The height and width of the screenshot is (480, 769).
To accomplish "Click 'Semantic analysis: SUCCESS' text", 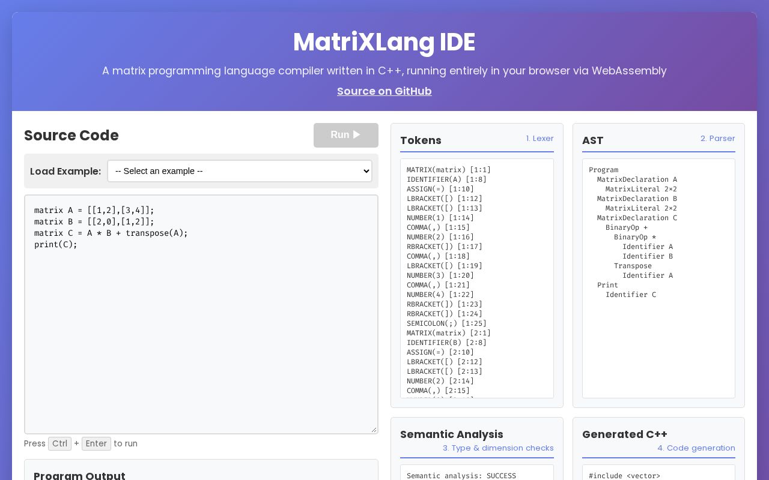I will [461, 476].
